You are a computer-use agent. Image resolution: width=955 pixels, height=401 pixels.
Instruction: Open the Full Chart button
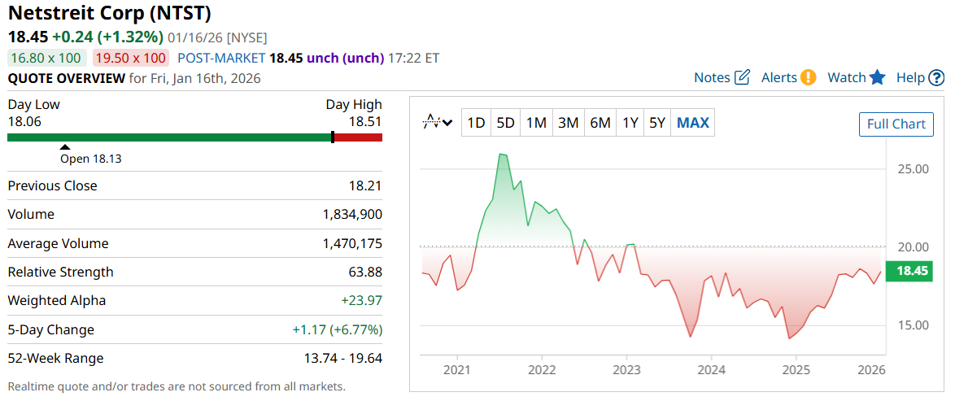click(896, 124)
